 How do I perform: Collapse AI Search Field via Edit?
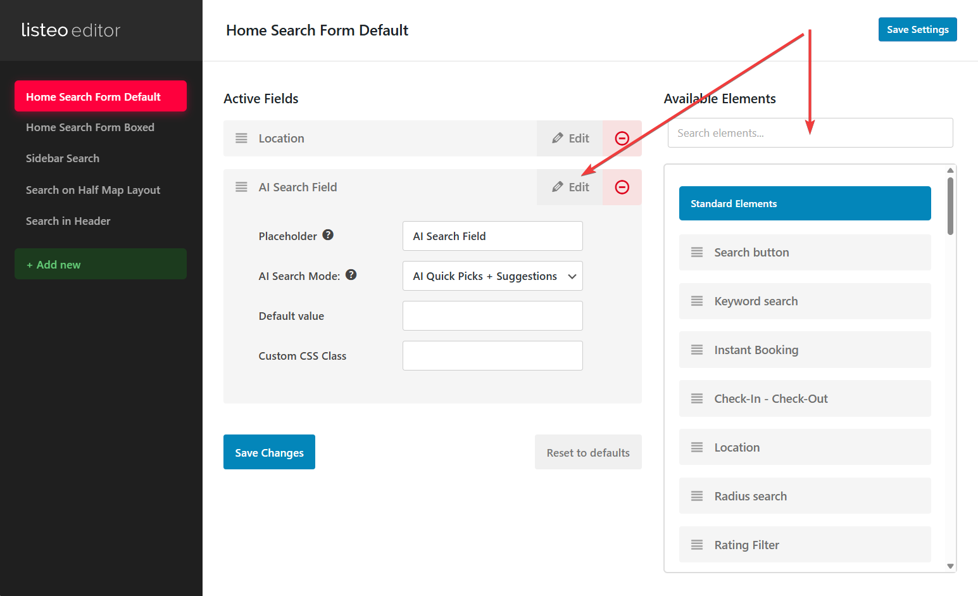[570, 187]
